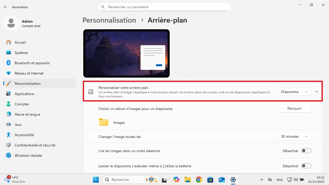Open Heure et langue settings
Image resolution: width=329 pixels, height=185 pixels.
coord(27,114)
